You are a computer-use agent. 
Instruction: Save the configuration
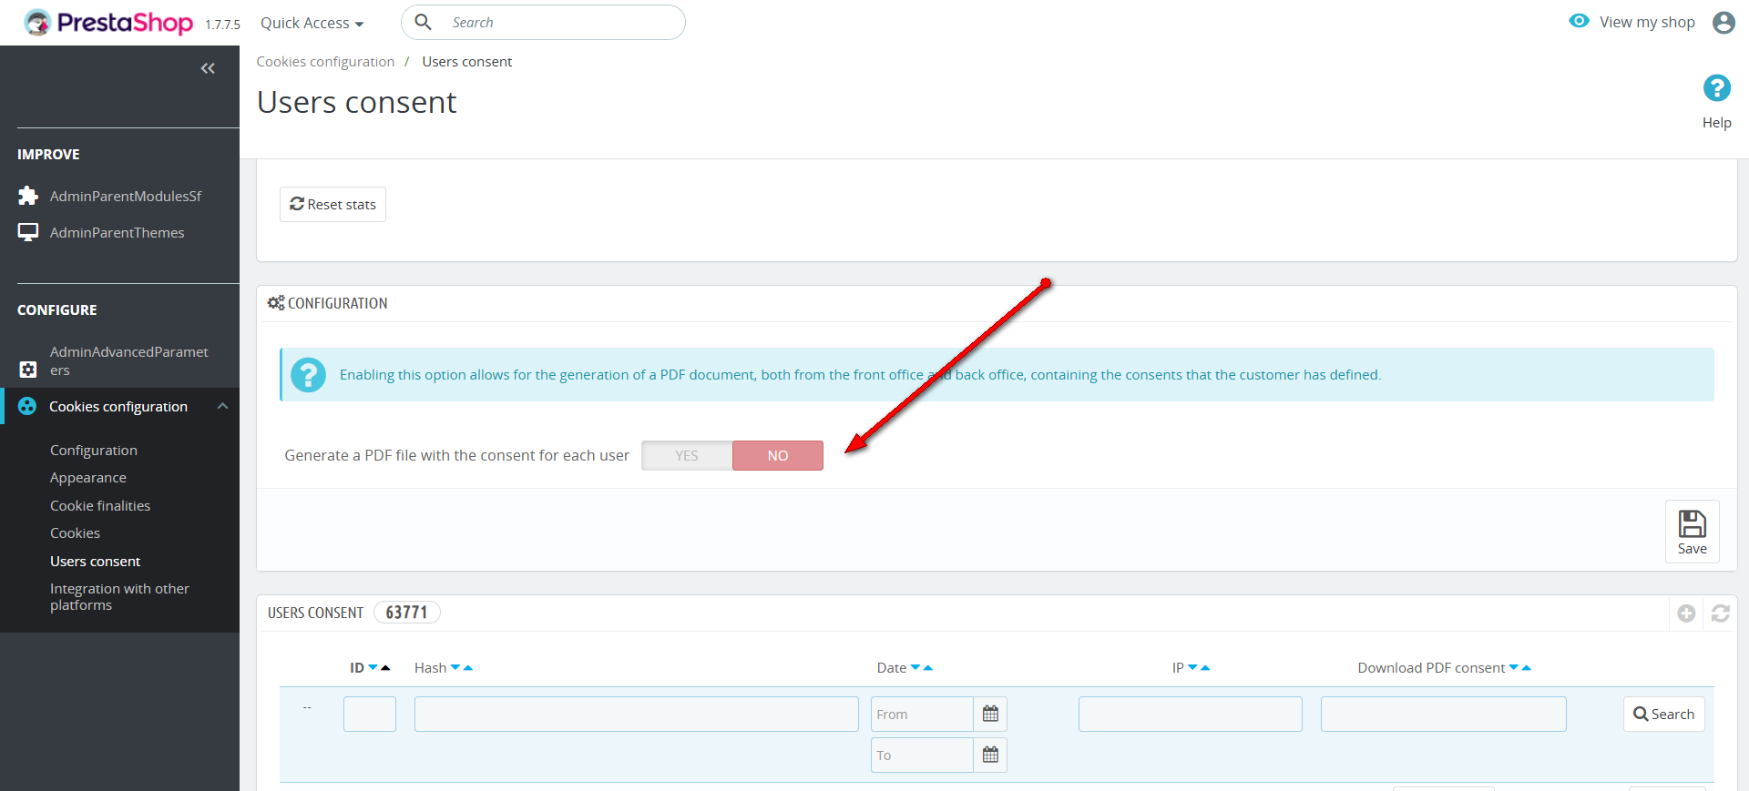(1692, 532)
